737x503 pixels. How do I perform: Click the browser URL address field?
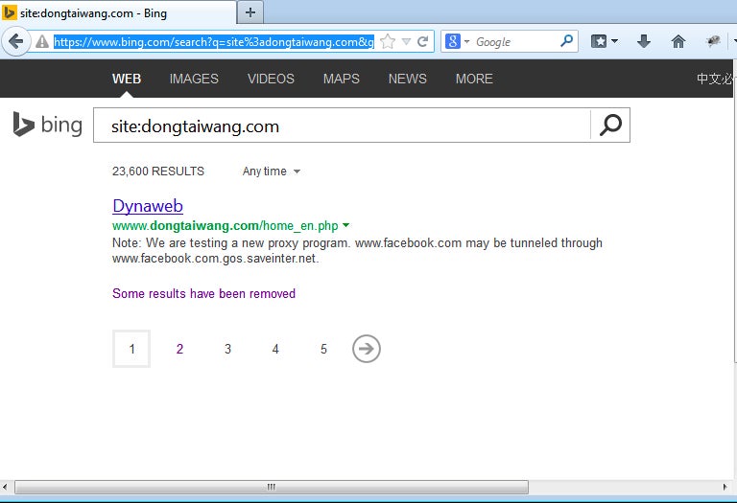[x=214, y=42]
